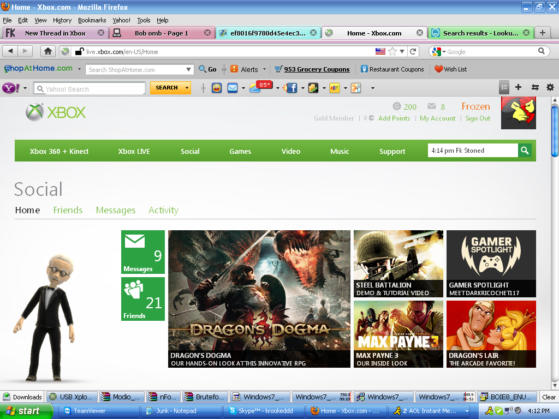Go forward with browser forward arrow
Viewport: 559px width, 419px height.
tap(25, 51)
